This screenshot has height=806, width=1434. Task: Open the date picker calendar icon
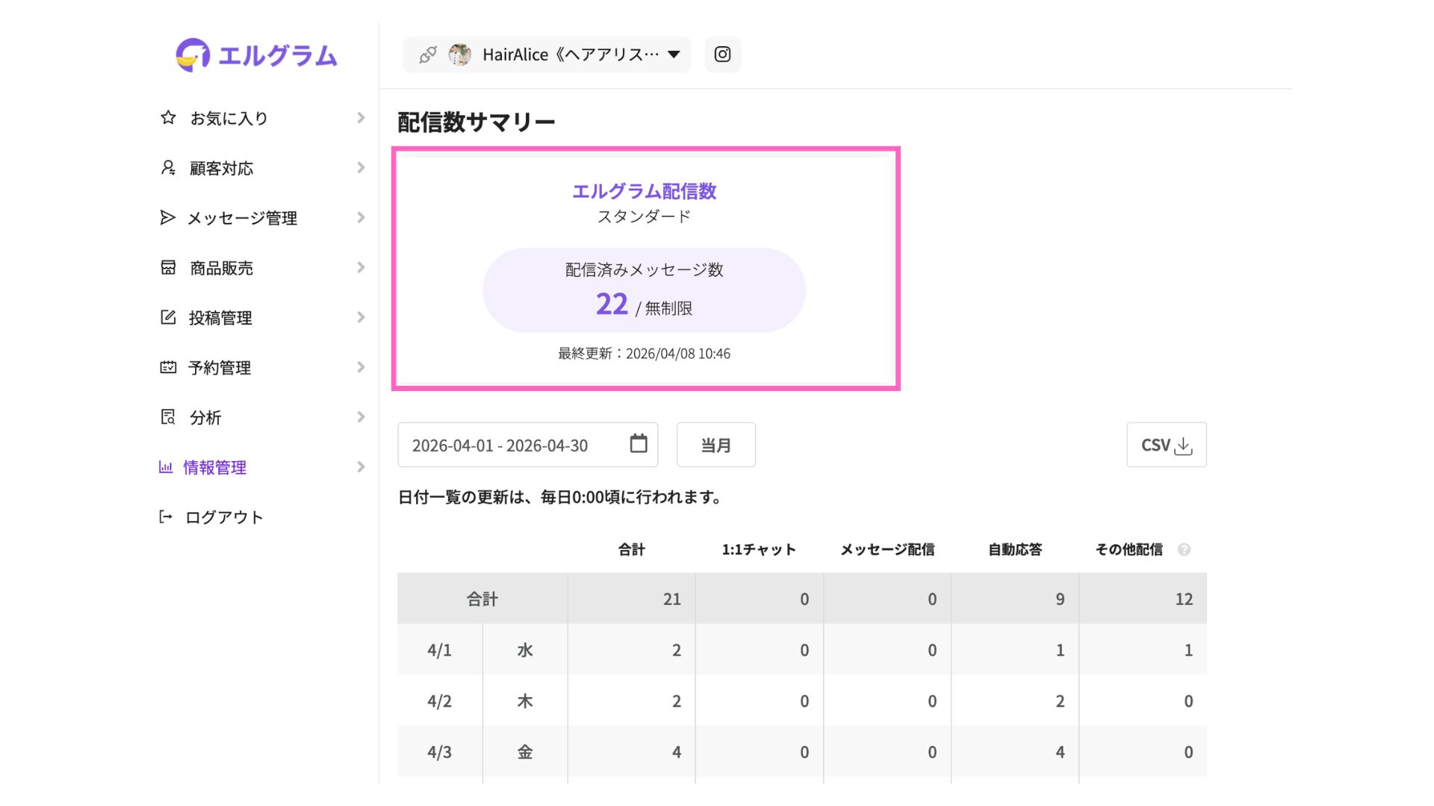coord(638,444)
